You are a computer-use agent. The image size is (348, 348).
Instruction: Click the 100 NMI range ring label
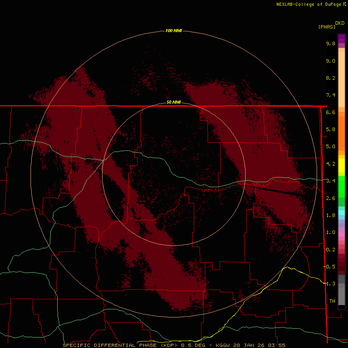[174, 31]
